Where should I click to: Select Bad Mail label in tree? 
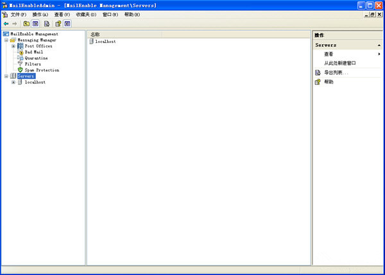coord(34,52)
